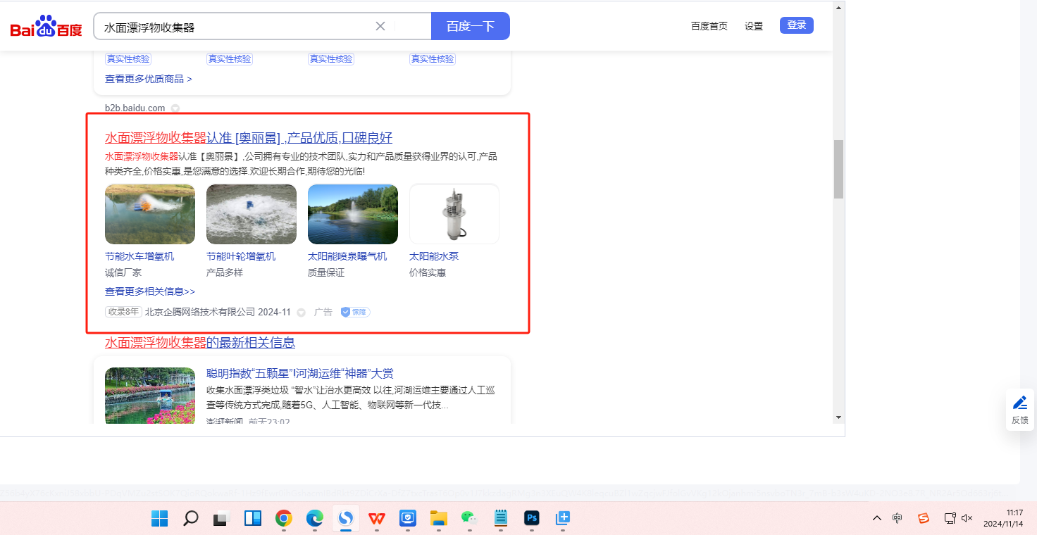Click the 中 input method indicator
The width and height of the screenshot is (1037, 535).
(898, 519)
